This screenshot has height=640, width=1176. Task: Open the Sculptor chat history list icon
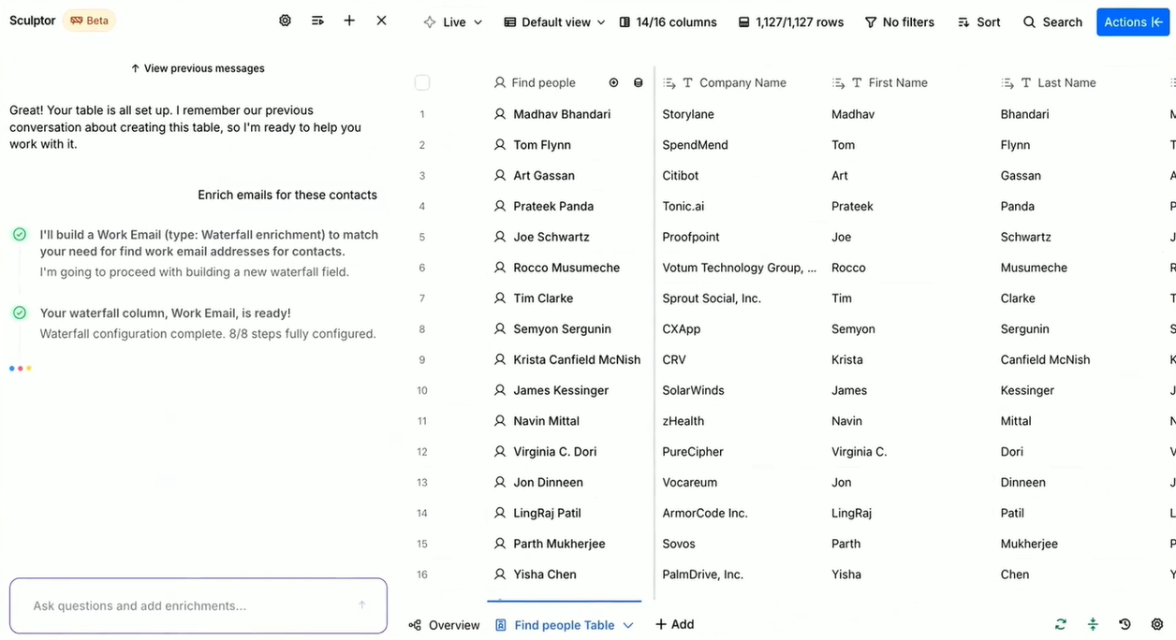[317, 21]
